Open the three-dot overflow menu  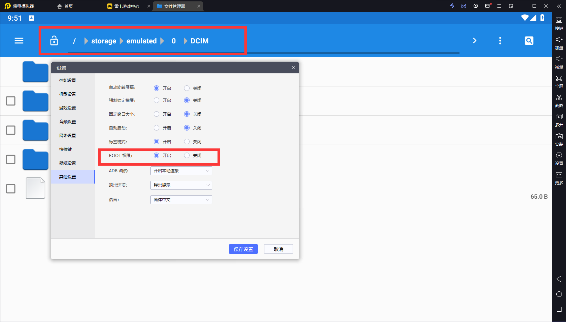[500, 41]
